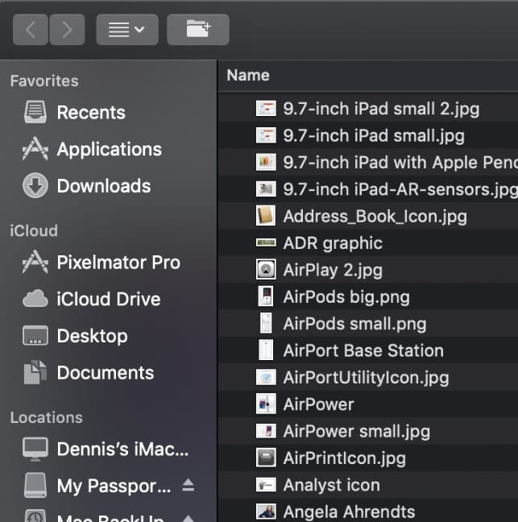Viewport: 518px width, 522px height.
Task: Click the iCloud section header
Action: (34, 231)
